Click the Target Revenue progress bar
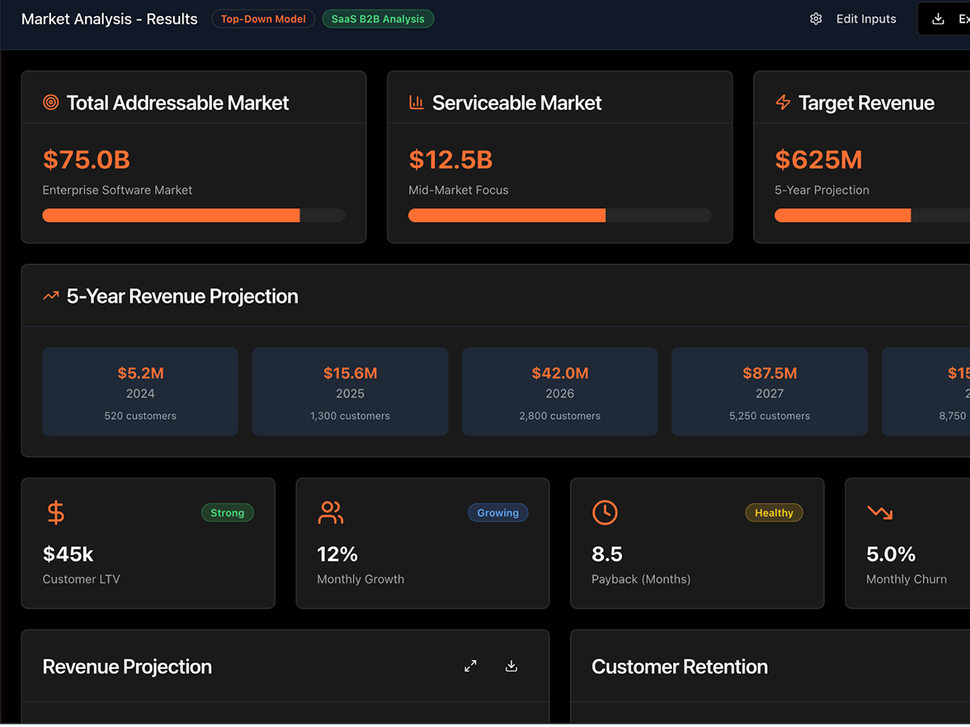The width and height of the screenshot is (970, 727). coord(872,216)
